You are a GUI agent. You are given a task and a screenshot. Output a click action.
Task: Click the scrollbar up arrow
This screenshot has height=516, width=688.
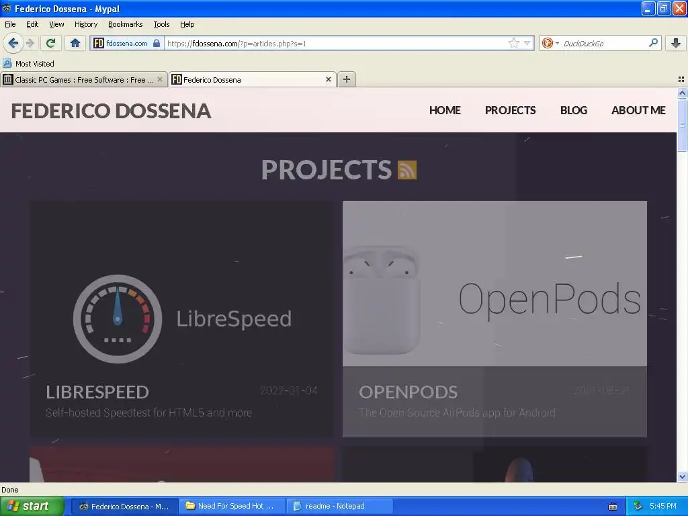682,93
